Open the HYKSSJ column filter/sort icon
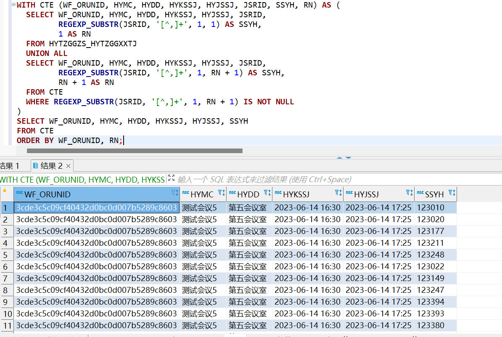 tap(338, 193)
